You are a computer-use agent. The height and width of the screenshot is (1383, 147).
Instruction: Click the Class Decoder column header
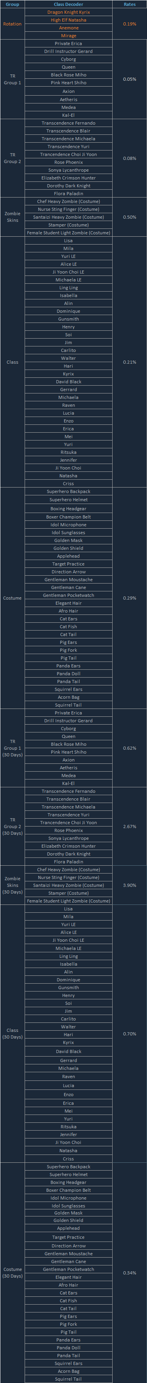[x=68, y=4]
